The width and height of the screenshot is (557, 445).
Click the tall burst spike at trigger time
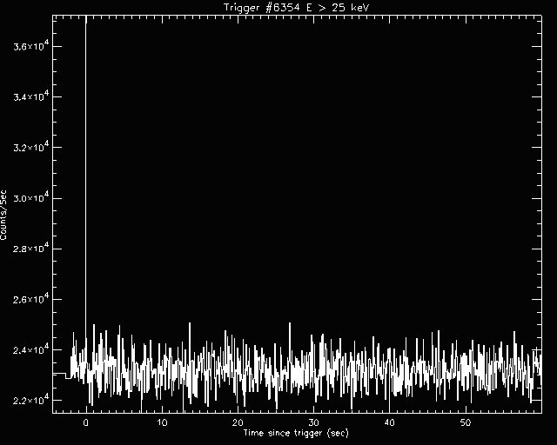click(85, 177)
